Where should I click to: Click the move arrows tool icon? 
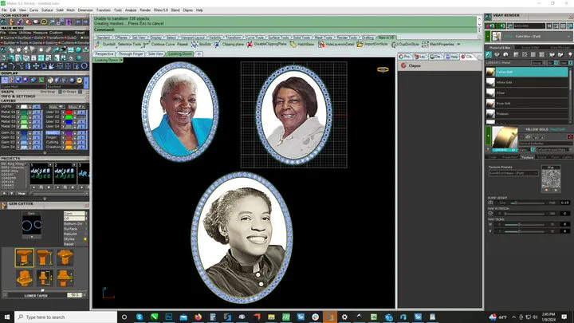pyautogui.click(x=36, y=66)
